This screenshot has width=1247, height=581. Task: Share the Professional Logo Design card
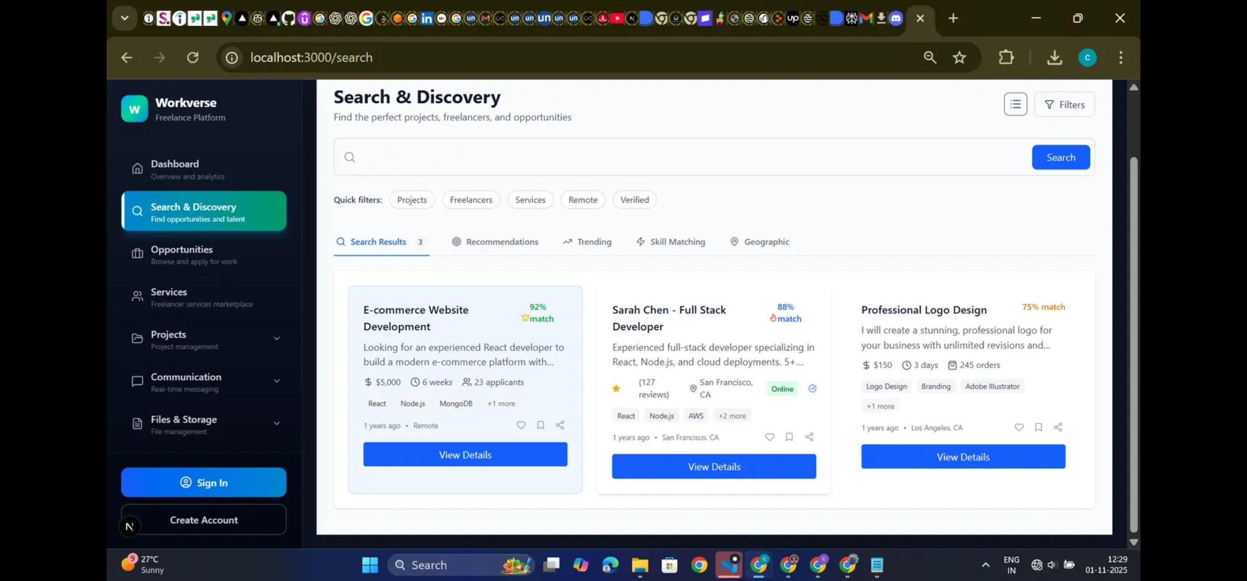pyautogui.click(x=1058, y=427)
